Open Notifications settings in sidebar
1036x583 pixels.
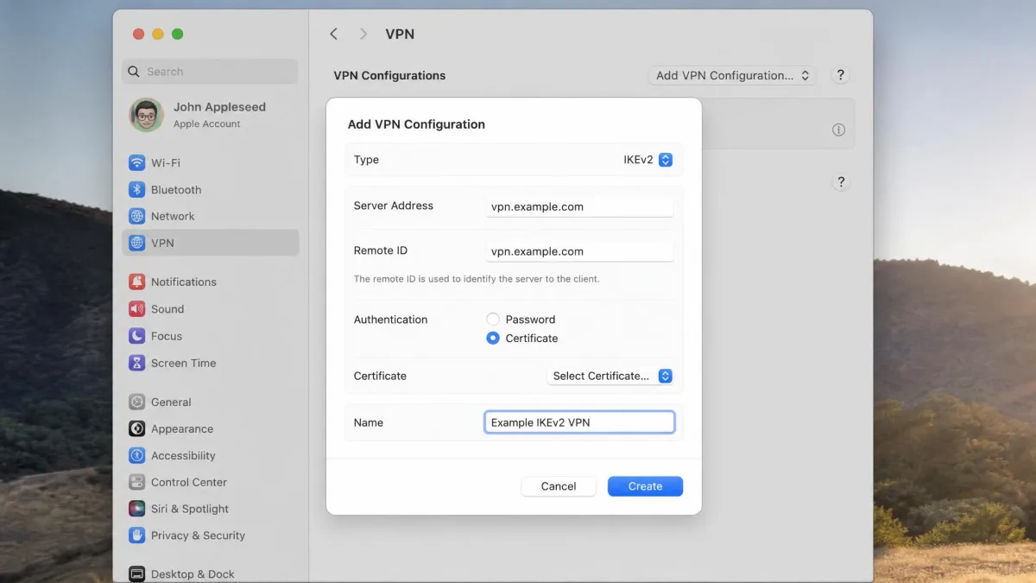[x=211, y=282]
